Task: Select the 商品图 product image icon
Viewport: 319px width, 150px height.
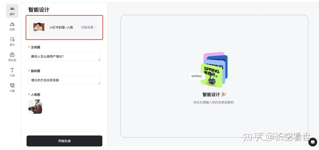Action: [x=12, y=57]
